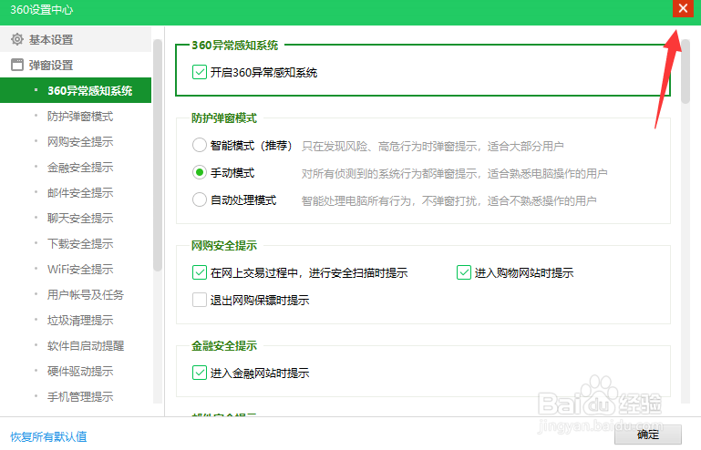
Task: Click the 确定 button
Action: tap(648, 435)
